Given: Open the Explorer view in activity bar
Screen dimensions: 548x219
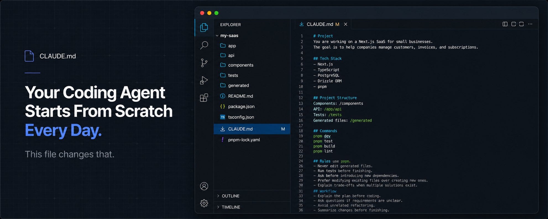Looking at the screenshot, I should [204, 27].
